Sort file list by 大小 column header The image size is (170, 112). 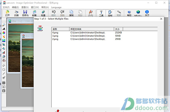pos(118,29)
